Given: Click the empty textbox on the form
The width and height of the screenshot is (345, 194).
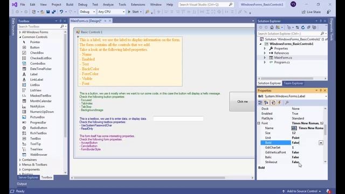Looking at the screenshot, I should 178,119.
